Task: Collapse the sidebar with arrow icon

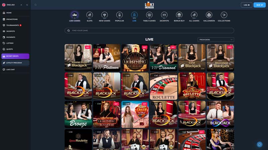Action: point(27,5)
